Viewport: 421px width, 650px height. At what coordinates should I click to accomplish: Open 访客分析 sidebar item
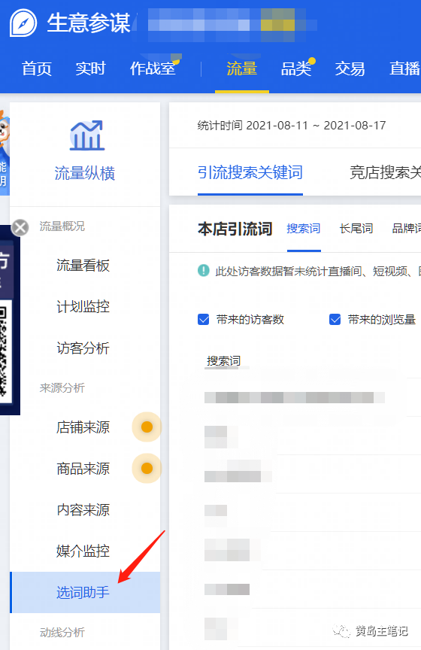[x=83, y=348]
